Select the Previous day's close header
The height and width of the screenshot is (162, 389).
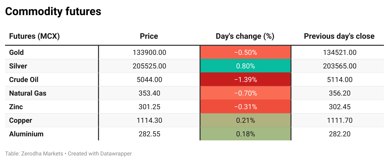(x=339, y=36)
